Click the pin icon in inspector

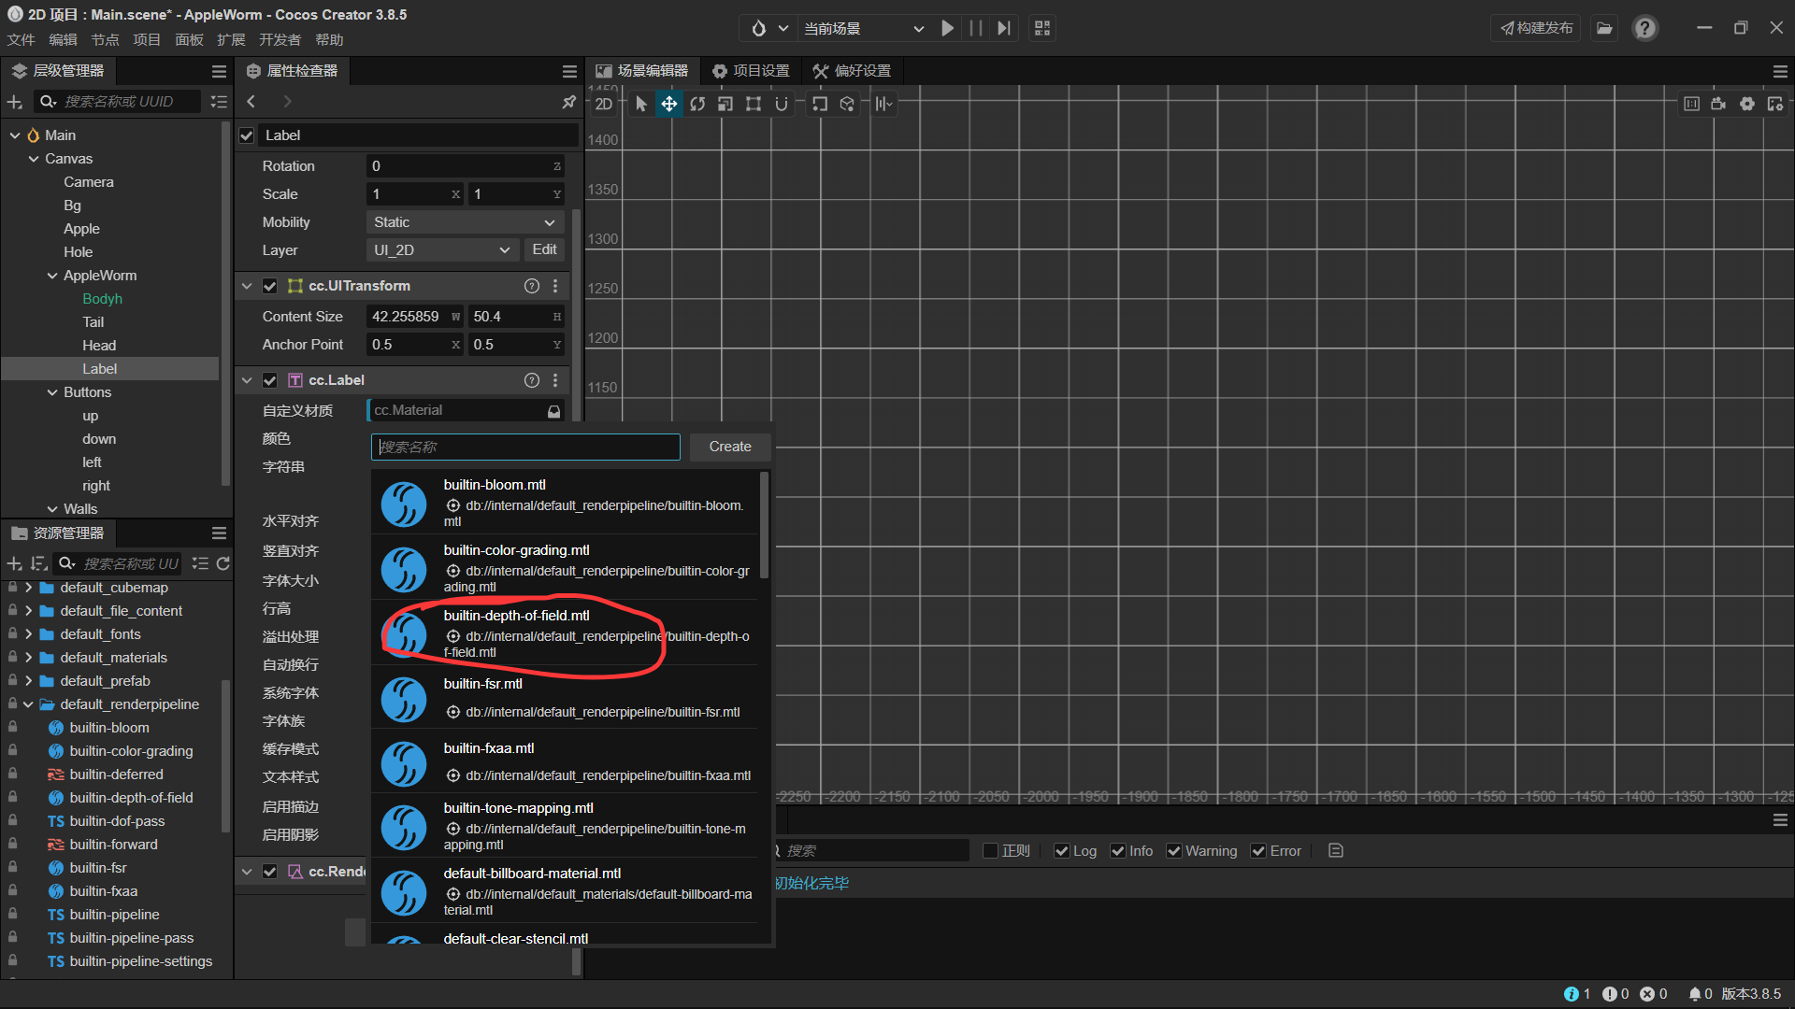click(568, 101)
